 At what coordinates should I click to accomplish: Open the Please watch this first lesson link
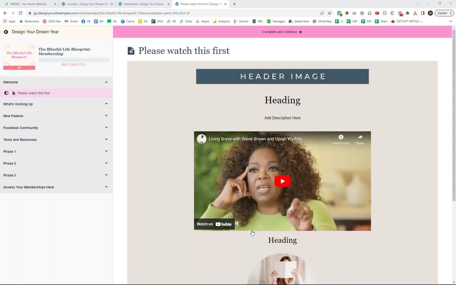tap(33, 93)
